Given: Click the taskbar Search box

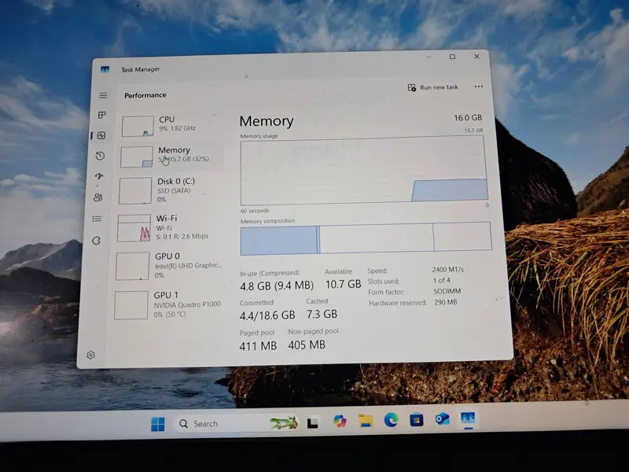Looking at the screenshot, I should 224,423.
